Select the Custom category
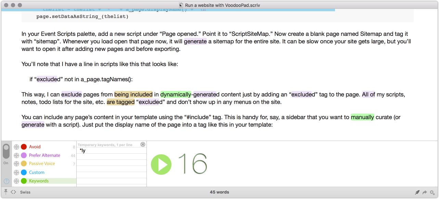Viewport: 439px width, 199px height. [37, 172]
